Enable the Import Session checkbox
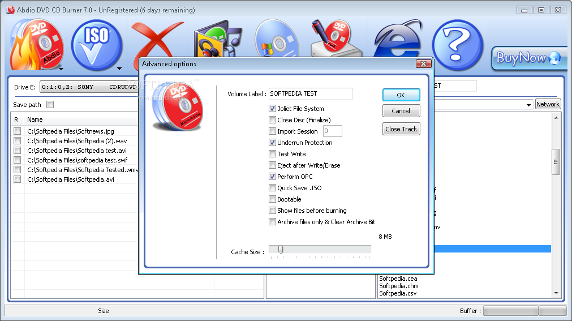572x321 pixels. [272, 131]
